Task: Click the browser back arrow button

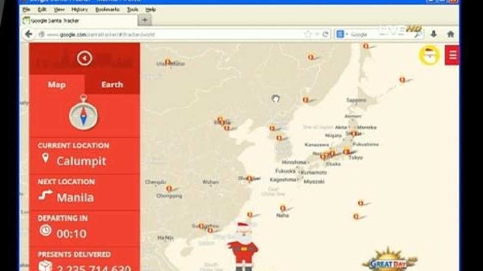Action: click(x=29, y=34)
